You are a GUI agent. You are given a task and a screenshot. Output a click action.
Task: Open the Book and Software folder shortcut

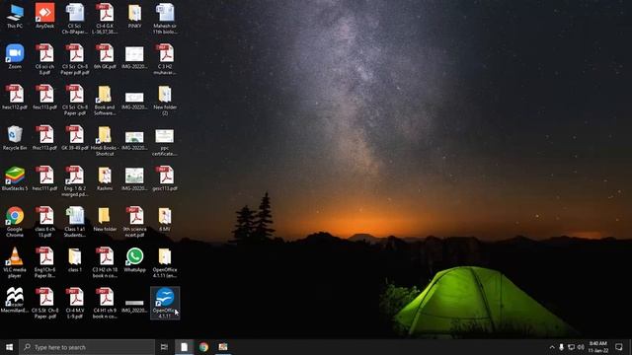pos(105,100)
